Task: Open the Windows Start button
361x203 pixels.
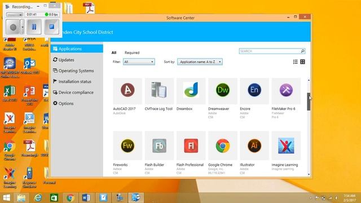Action: point(6,198)
